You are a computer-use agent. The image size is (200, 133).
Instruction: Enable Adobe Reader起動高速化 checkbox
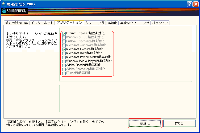click(64, 65)
